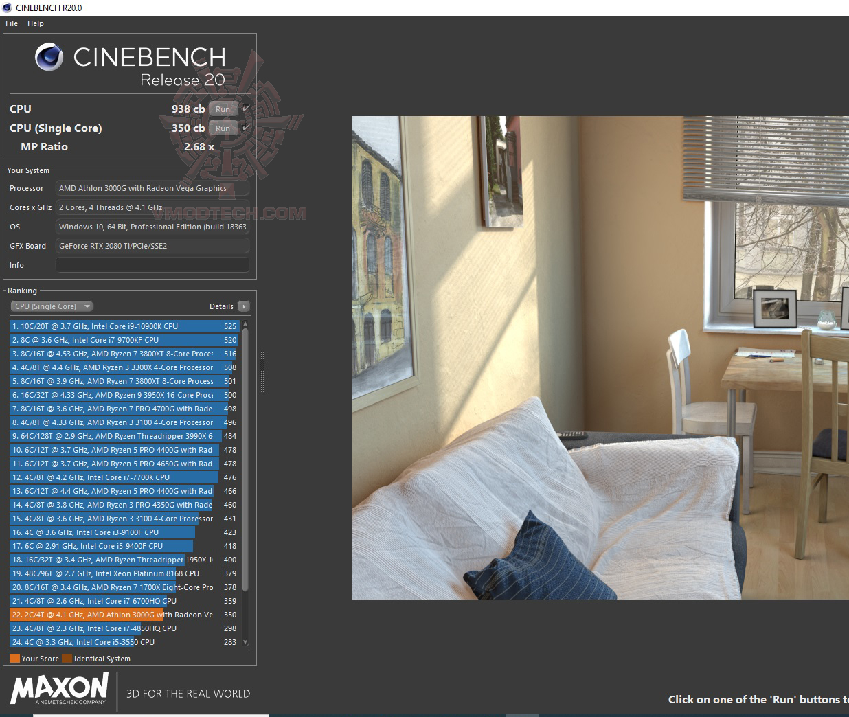Select ranking row Intel Core i7-7700K
This screenshot has height=717, width=849.
pyautogui.click(x=124, y=477)
